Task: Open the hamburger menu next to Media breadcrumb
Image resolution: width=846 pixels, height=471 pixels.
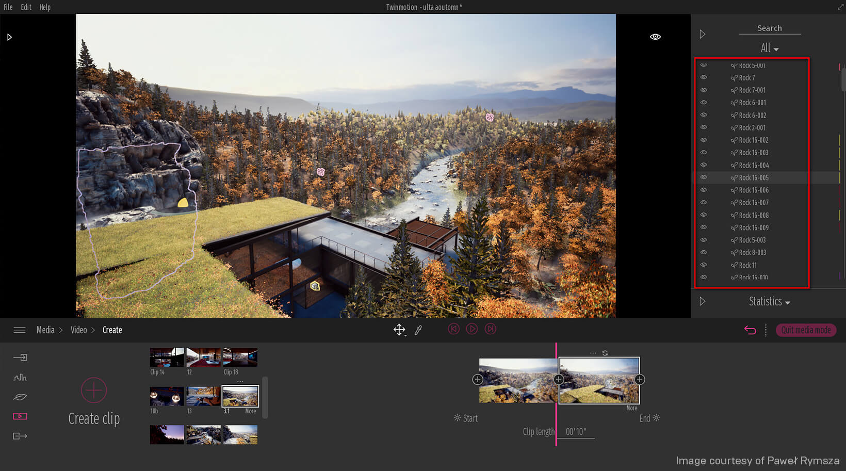Action: (x=20, y=330)
